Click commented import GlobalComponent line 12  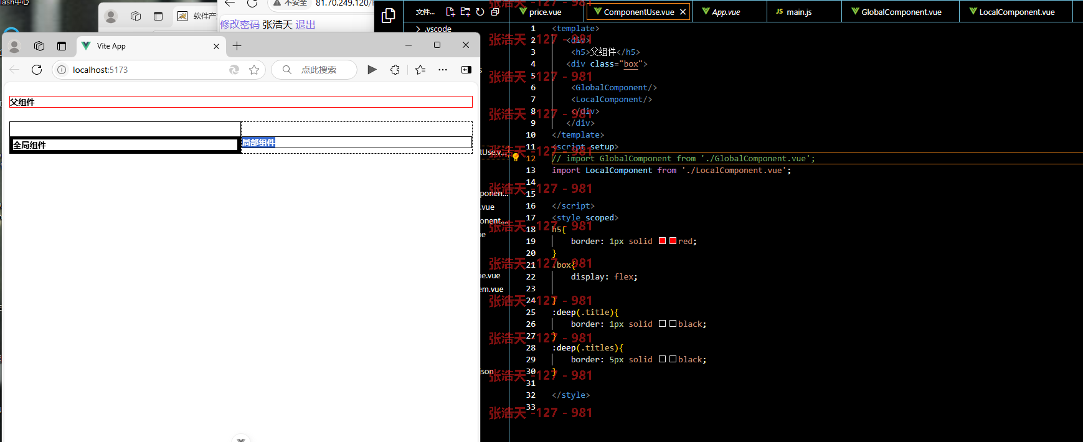[683, 159]
